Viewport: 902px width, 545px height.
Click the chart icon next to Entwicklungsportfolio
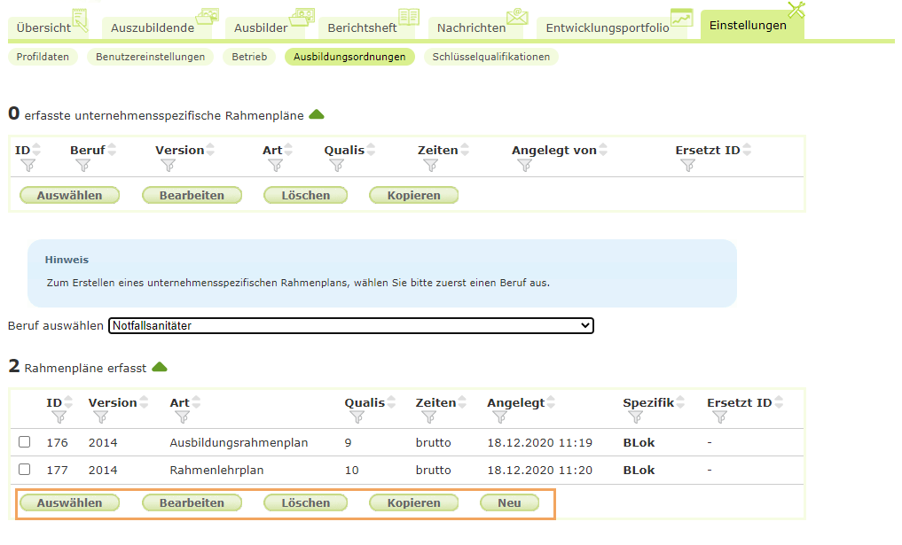coord(680,17)
